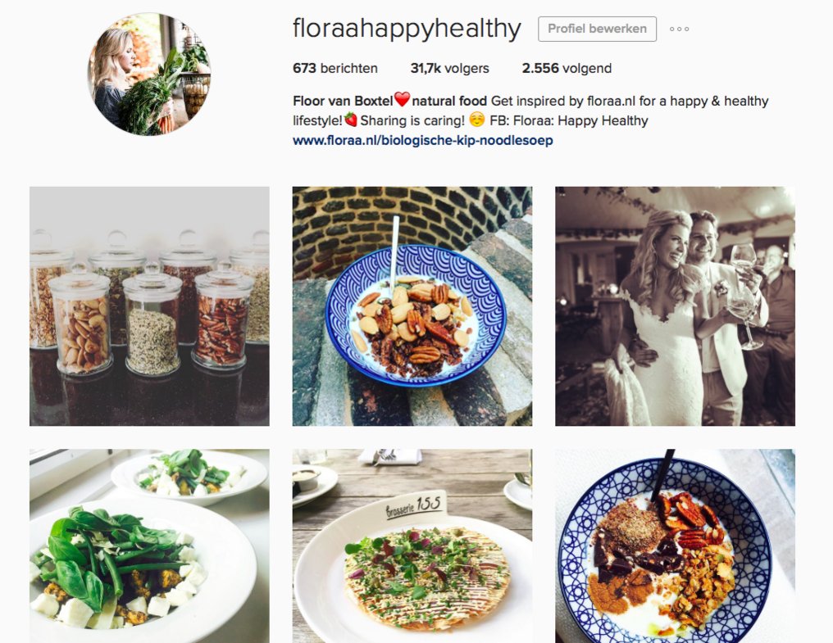833x643 pixels.
Task: Open the sepia wedding couple photo
Action: click(676, 306)
